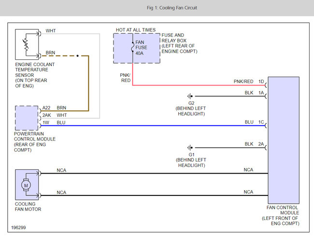Screen dimensions: 314x236
Task: Click the 'BLK' label next to terminal 1A
Action: [x=249, y=93]
